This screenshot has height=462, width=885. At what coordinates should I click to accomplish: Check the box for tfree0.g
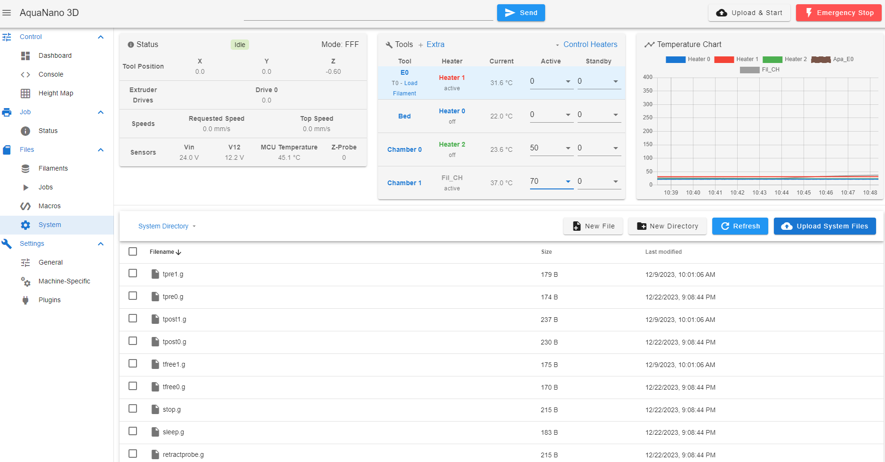click(x=133, y=386)
